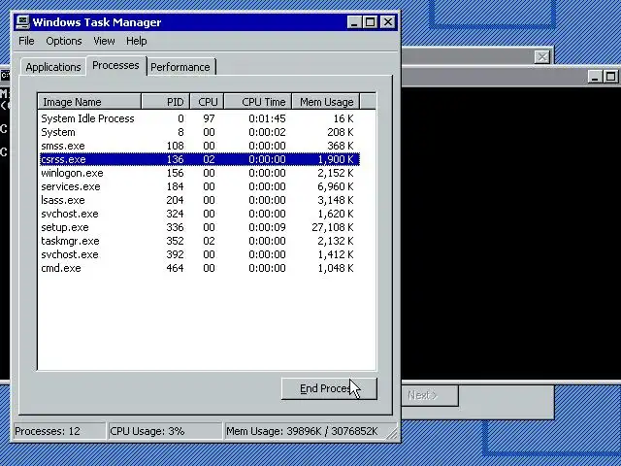Close the Windows Task Manager window
The image size is (621, 466).
(388, 21)
